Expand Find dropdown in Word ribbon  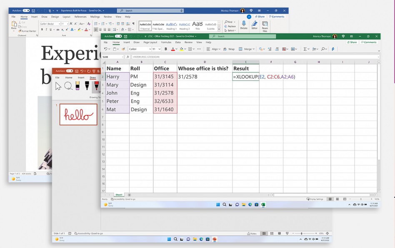click(x=235, y=22)
